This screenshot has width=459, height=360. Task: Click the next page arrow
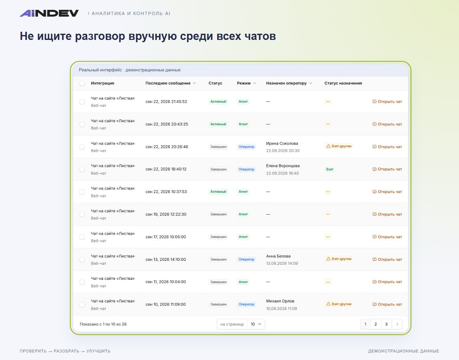[397, 324]
